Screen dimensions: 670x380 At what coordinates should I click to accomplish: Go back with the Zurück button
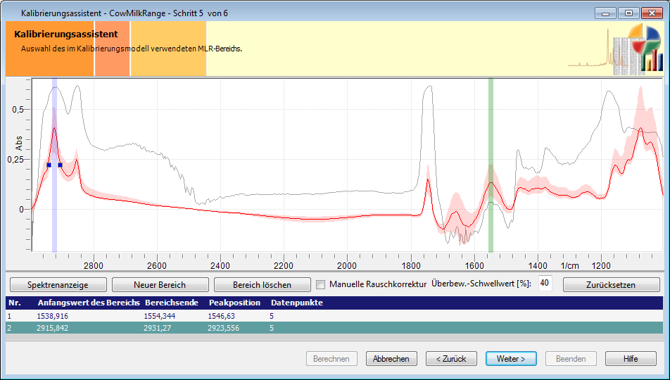coord(451,359)
